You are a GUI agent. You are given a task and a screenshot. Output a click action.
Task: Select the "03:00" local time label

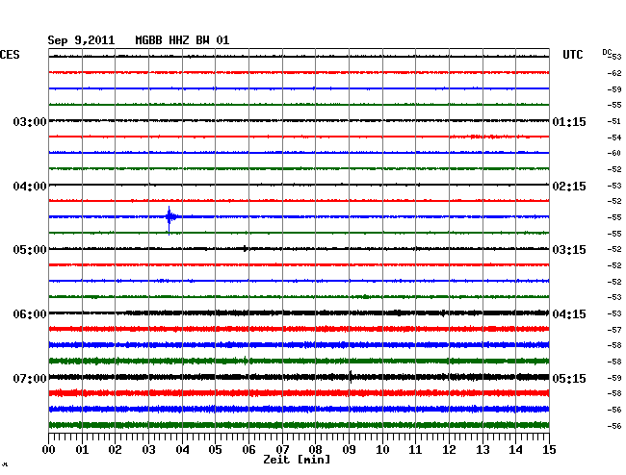pos(30,121)
